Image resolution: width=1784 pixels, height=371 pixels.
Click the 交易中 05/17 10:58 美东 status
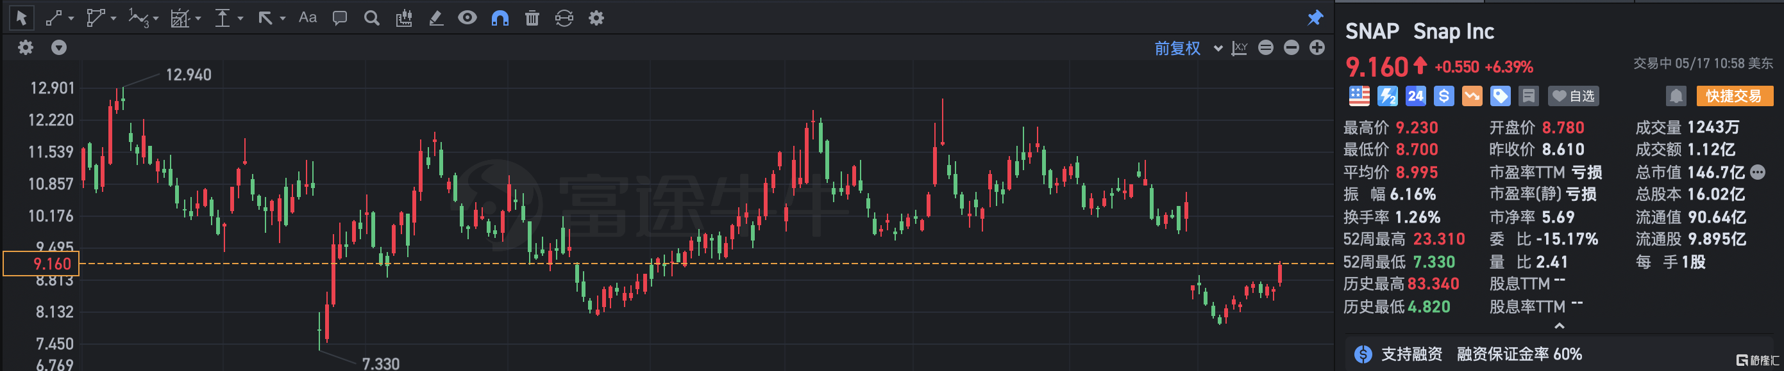(1703, 63)
